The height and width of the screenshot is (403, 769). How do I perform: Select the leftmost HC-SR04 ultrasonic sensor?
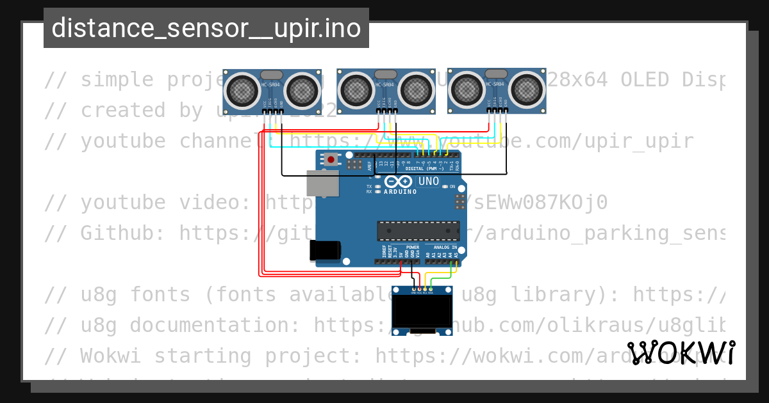(272, 91)
